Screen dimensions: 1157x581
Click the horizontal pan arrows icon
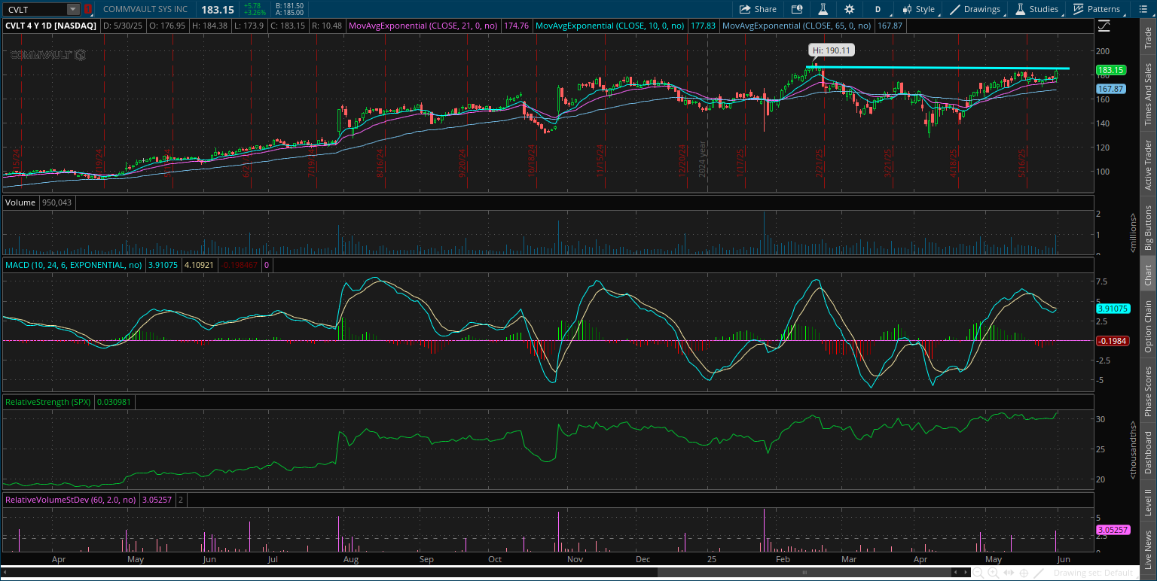click(1009, 573)
